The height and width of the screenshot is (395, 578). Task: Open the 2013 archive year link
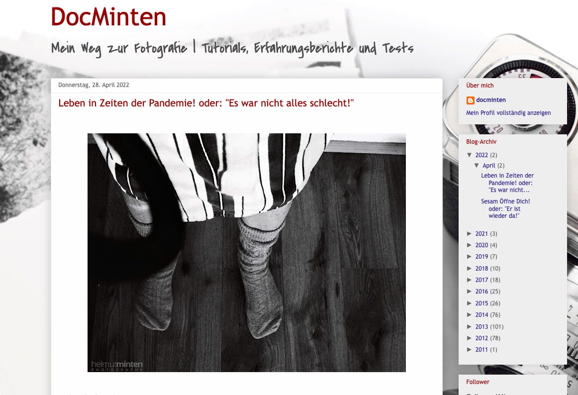coord(482,327)
